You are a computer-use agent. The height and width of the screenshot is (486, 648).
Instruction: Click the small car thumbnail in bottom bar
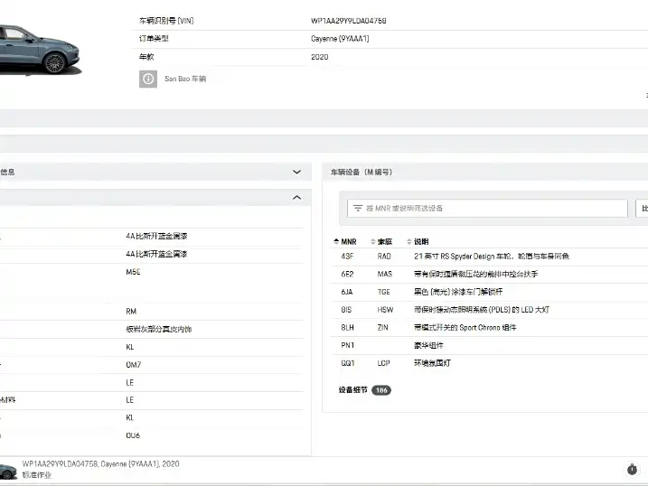pos(8,472)
